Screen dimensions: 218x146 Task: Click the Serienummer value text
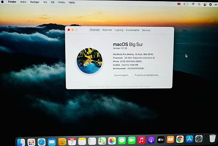(x=136, y=68)
